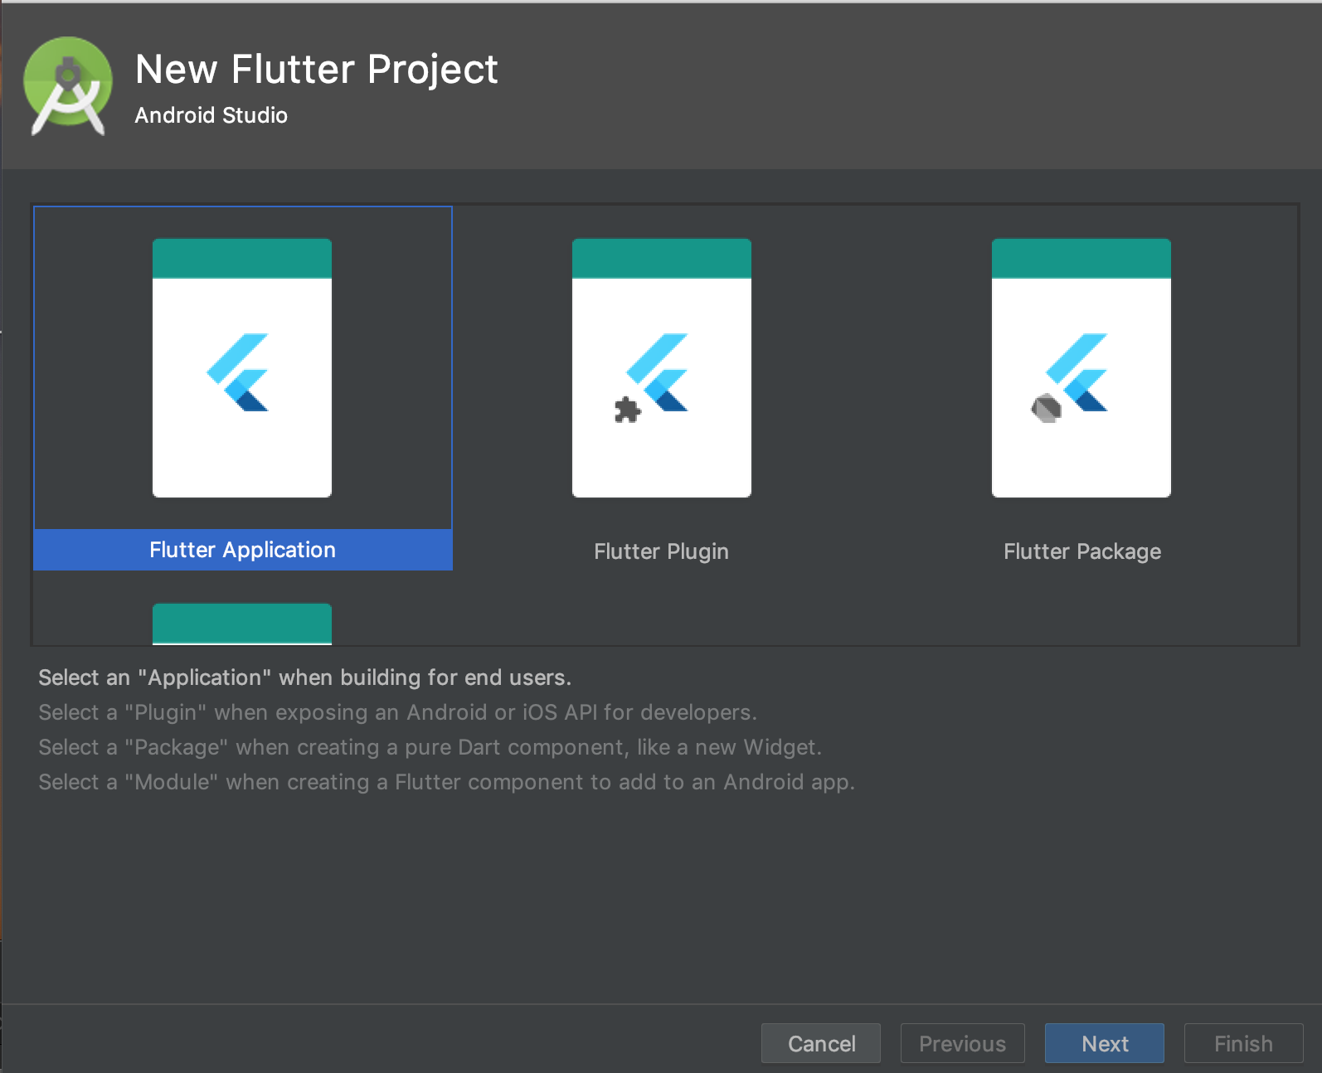
Task: Select the Flutter Application project icon
Action: (242, 368)
